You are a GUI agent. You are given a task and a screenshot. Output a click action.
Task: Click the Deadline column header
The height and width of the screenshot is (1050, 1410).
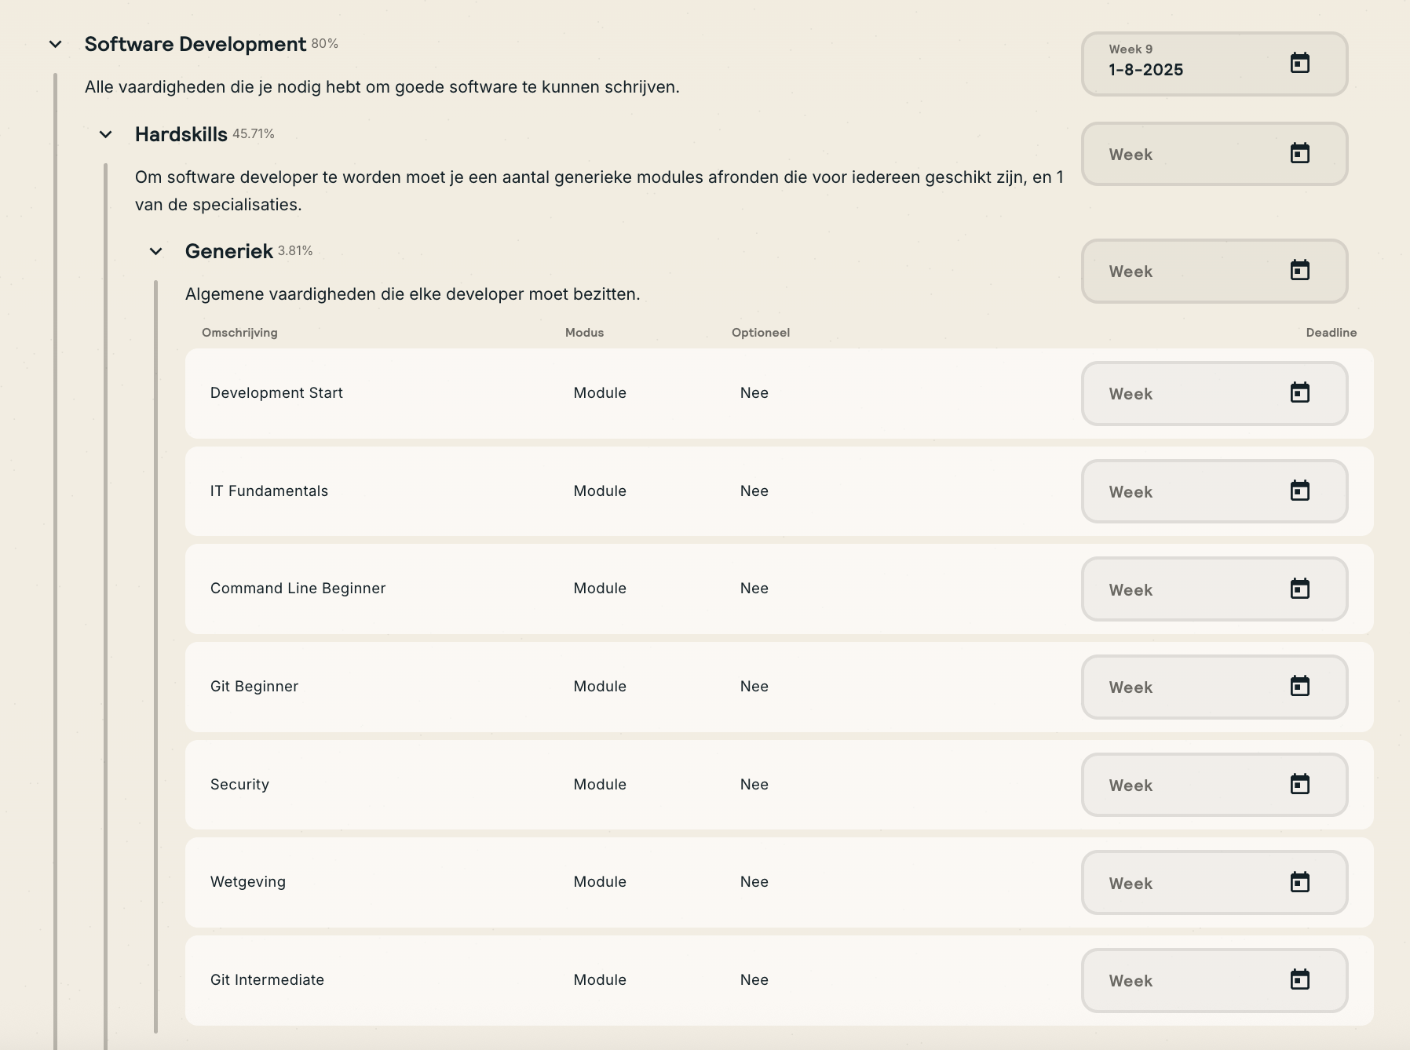tap(1331, 333)
